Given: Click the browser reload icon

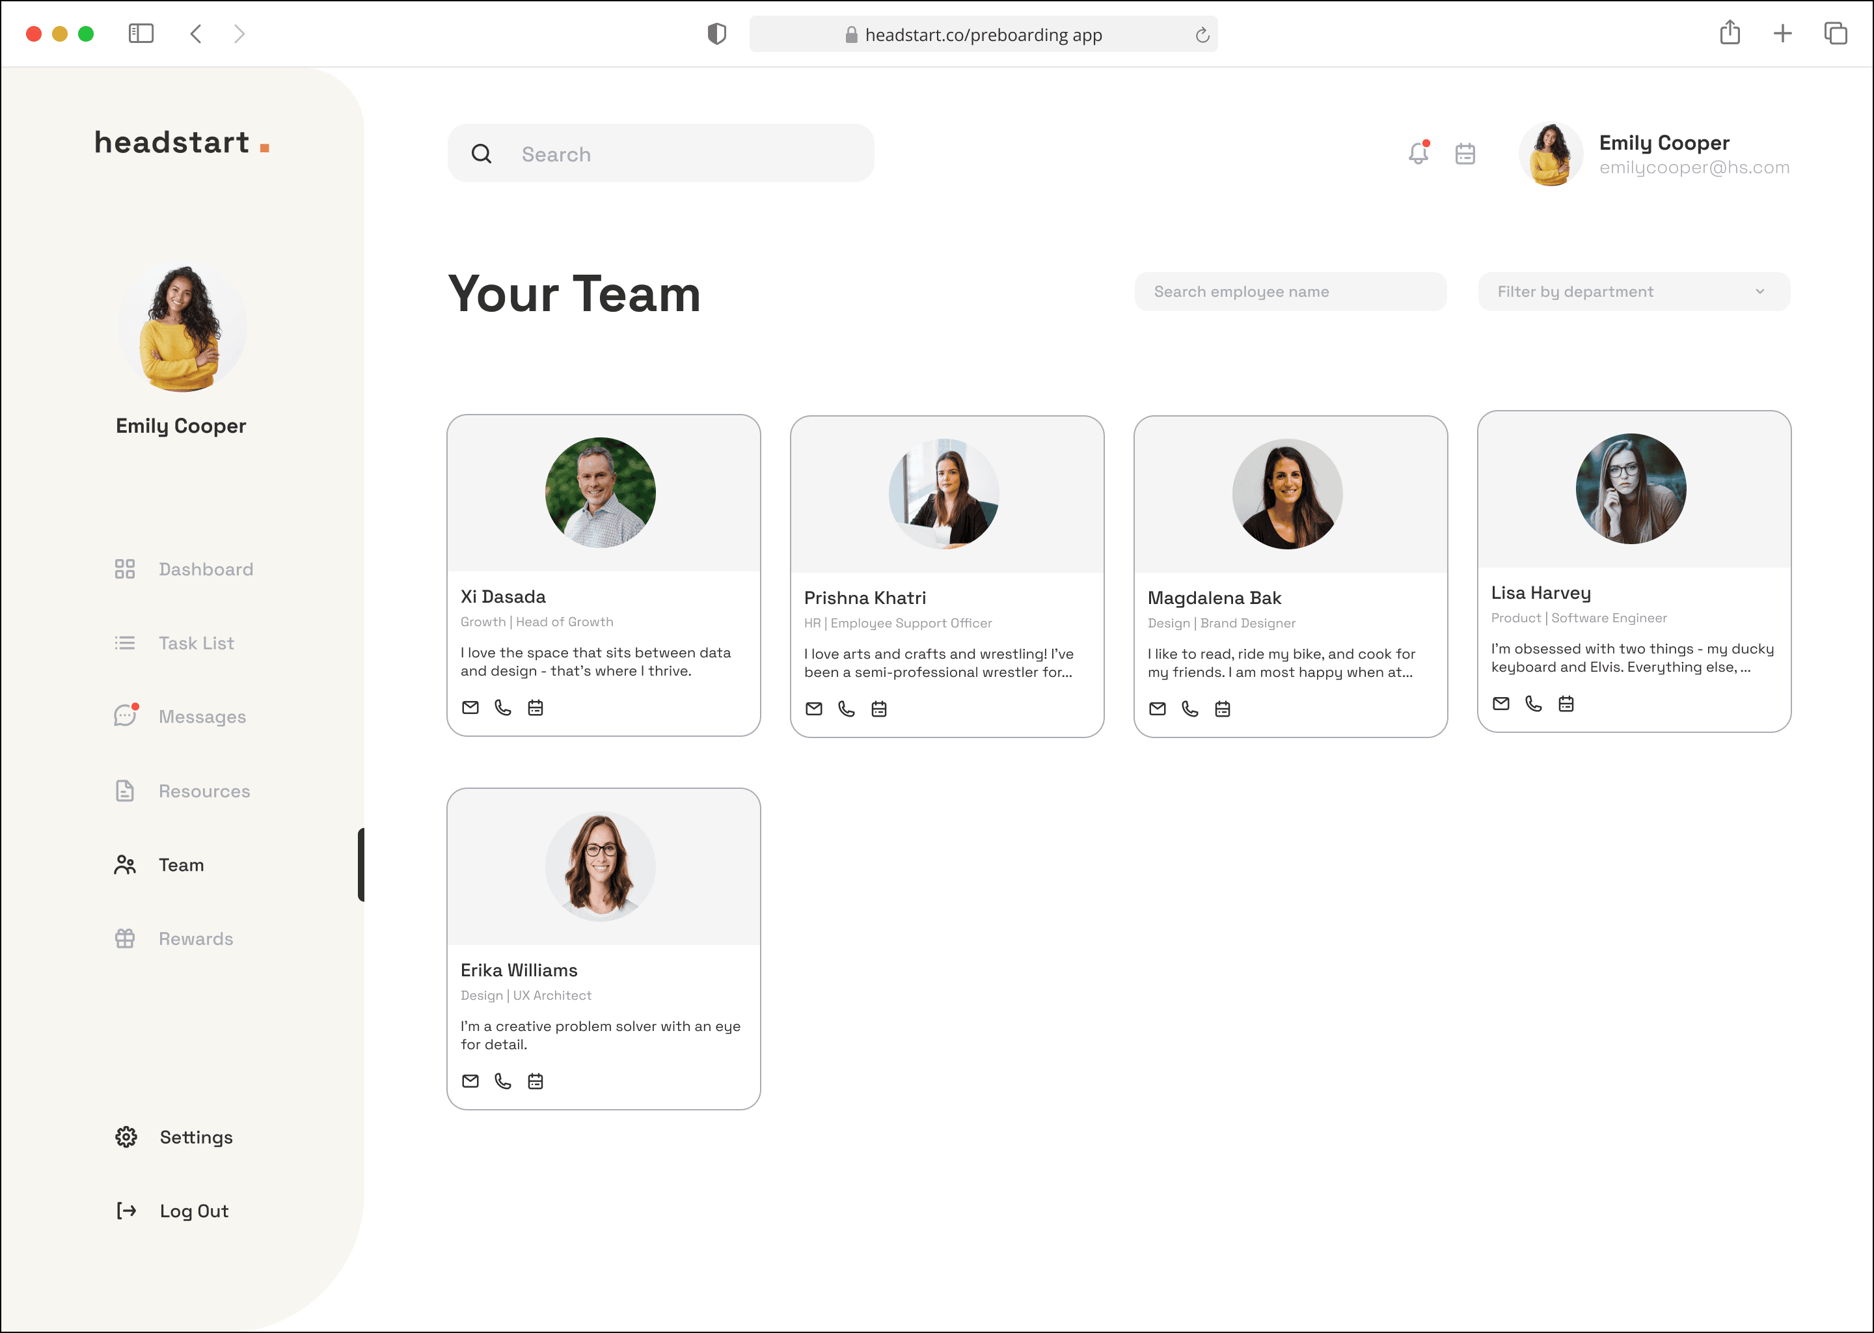Looking at the screenshot, I should pyautogui.click(x=1202, y=34).
